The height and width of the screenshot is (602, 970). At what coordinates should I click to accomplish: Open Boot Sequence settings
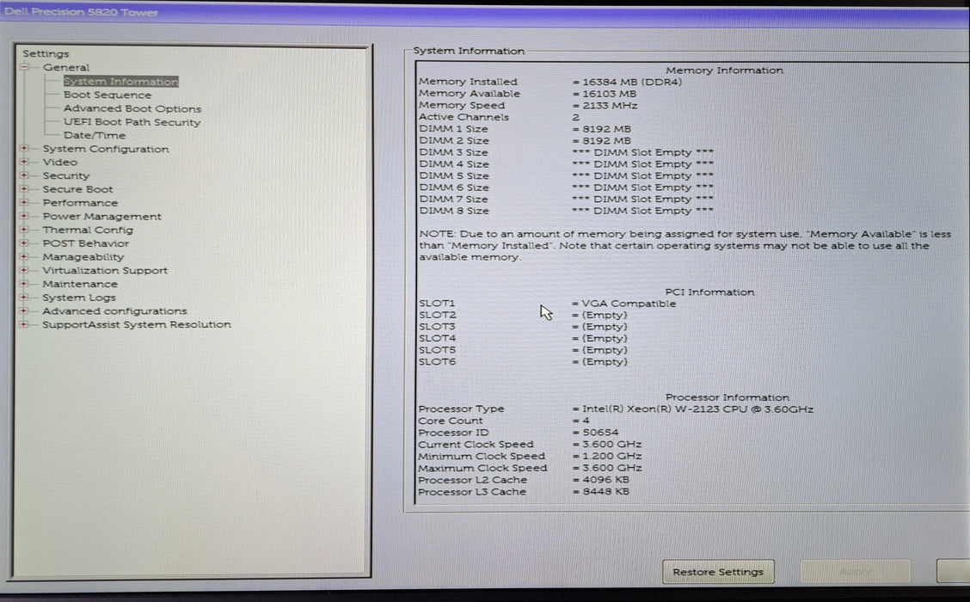click(x=107, y=95)
